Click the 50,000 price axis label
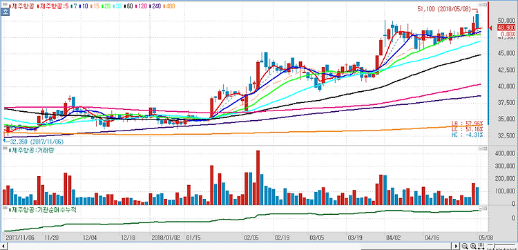Image resolution: width=518 pixels, height=250 pixels. pyautogui.click(x=506, y=20)
